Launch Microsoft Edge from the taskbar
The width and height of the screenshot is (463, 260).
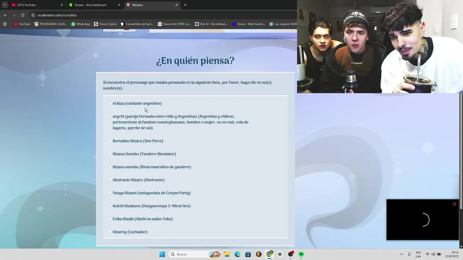tap(237, 254)
